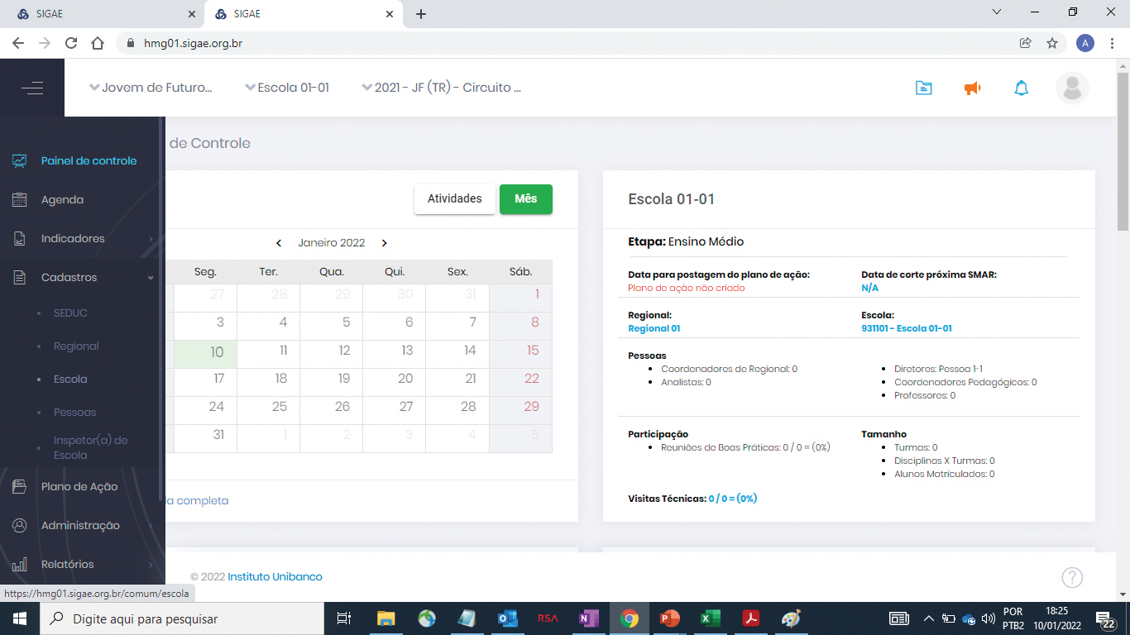Expand the Relatórios submenu arrow
1130x635 pixels.
151,565
